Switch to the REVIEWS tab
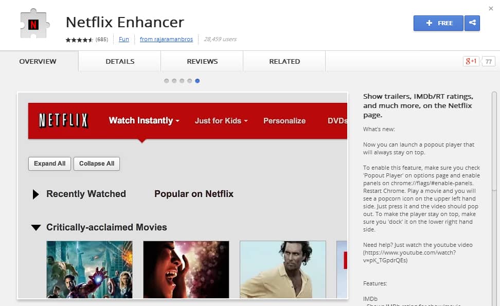 click(202, 61)
